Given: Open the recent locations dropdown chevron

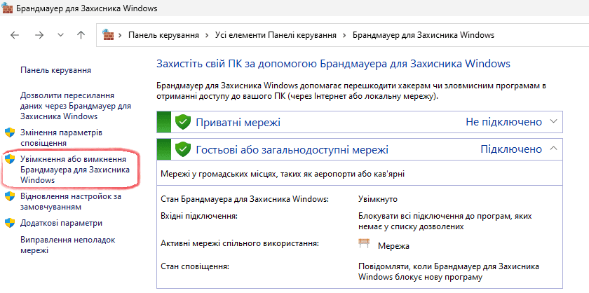Looking at the screenshot, I should tap(60, 35).
